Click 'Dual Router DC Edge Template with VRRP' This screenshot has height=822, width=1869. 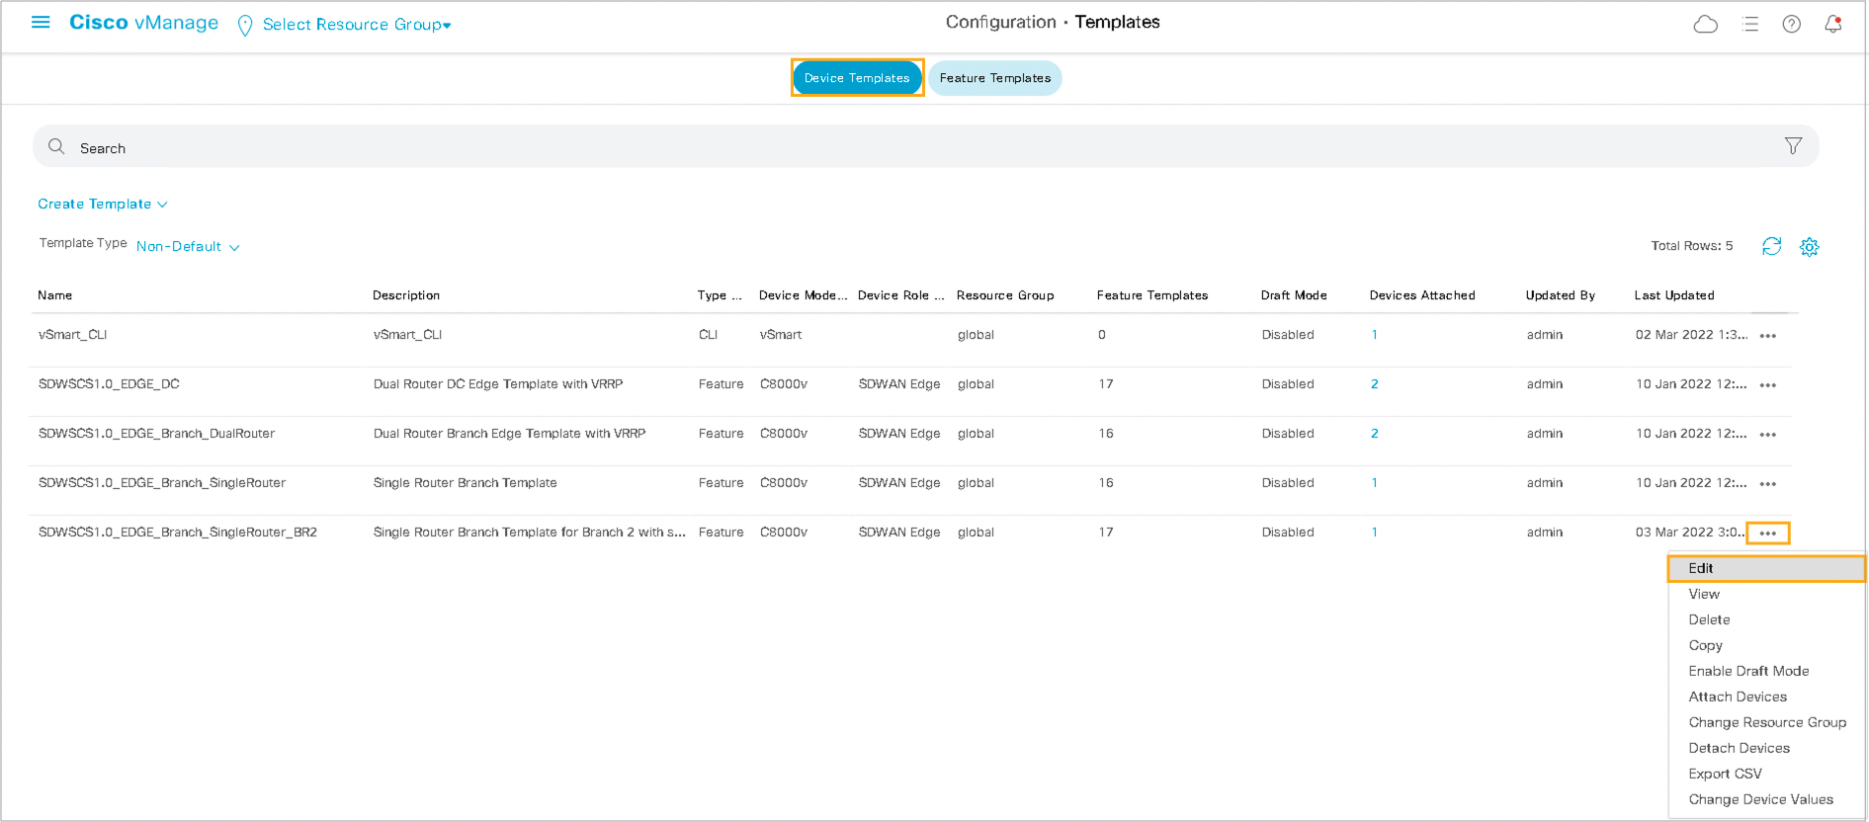[498, 384]
